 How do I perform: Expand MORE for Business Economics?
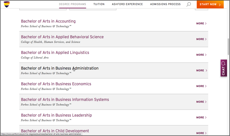pyautogui.click(x=201, y=86)
